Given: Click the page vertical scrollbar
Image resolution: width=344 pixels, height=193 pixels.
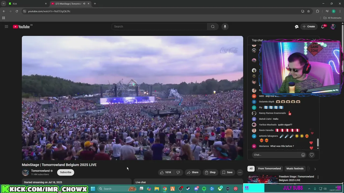Looking at the screenshot, I should tap(342, 48).
